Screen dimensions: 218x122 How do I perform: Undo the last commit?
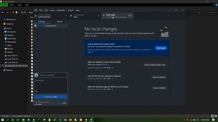[x=64, y=103]
